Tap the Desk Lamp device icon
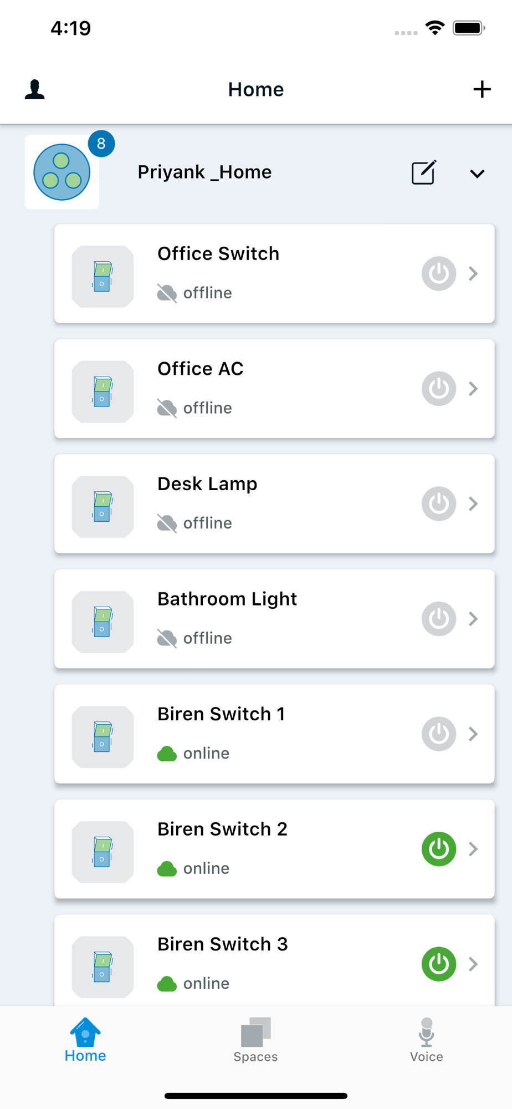This screenshot has width=512, height=1109. [103, 507]
